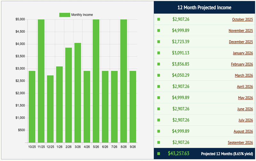Click the 12 Month Projected Income header
The height and width of the screenshot is (161, 256).
[x=204, y=7]
